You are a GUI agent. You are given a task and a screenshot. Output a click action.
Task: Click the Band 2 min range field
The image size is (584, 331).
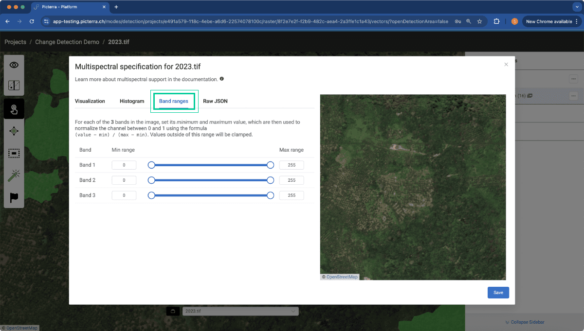coord(124,180)
